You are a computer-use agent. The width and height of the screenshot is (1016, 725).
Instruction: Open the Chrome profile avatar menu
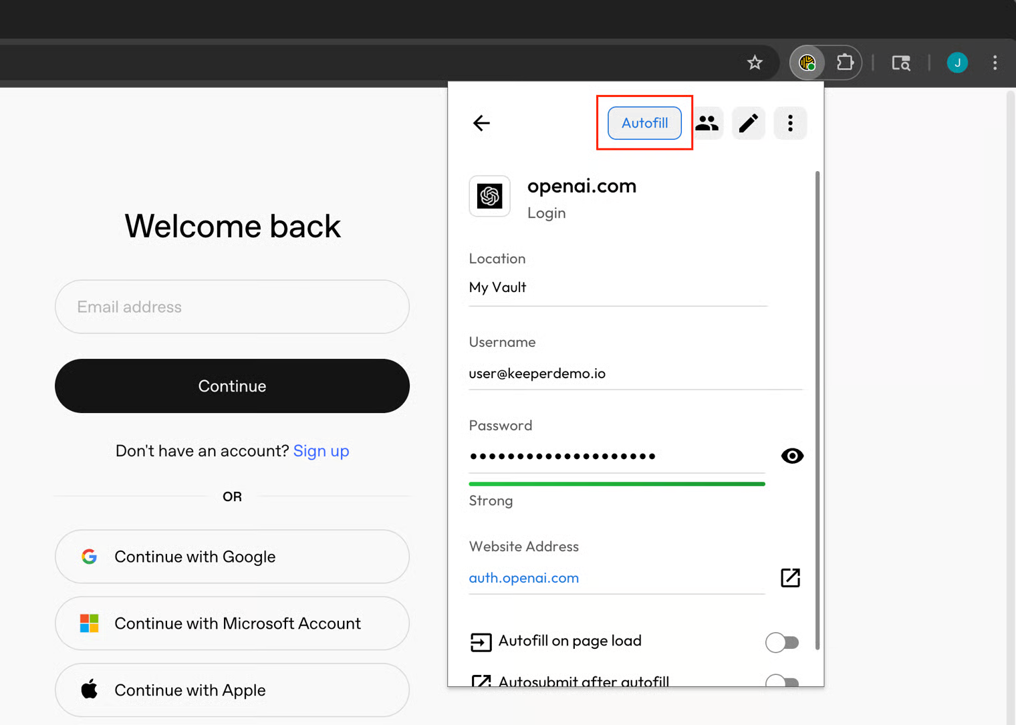957,63
